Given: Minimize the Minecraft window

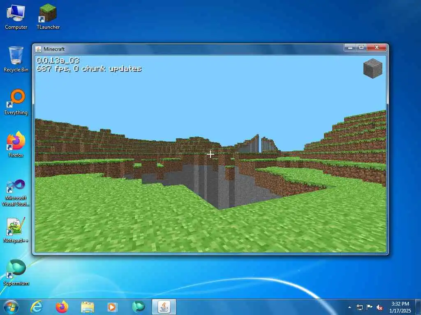Looking at the screenshot, I should pyautogui.click(x=350, y=48).
